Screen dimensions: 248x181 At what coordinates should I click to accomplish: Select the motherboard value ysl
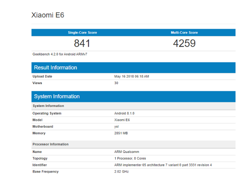tap(117, 126)
